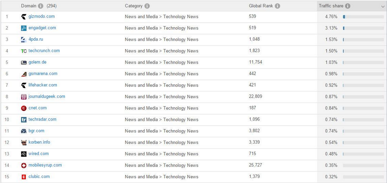The image size is (387, 183).
Task: Click the 0.32% traffic share value
Action: click(331, 177)
